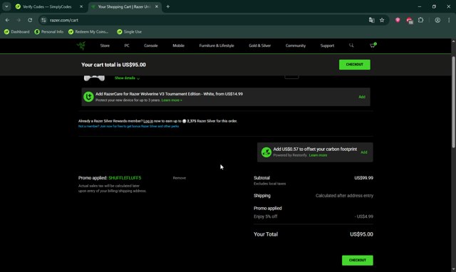
Task: Open the Chrome profile icon
Action: pyautogui.click(x=437, y=20)
